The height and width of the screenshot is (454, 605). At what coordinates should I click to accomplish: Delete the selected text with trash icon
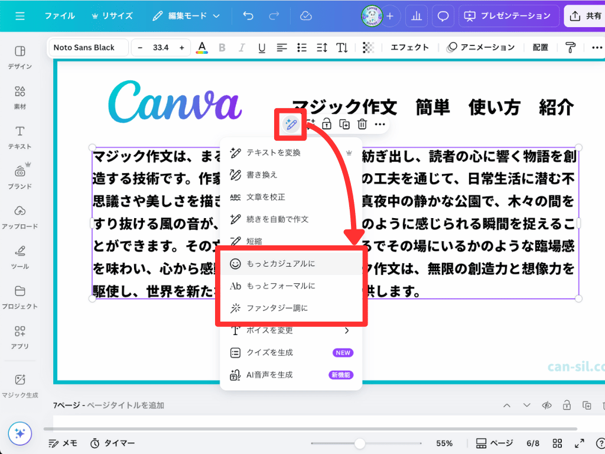pos(362,124)
